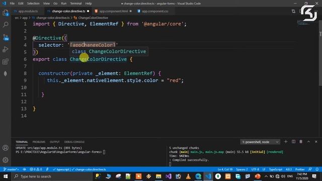Image resolution: width=322 pixels, height=181 pixels.
Task: Switch to PROBLEMS panel tab
Action: (39, 142)
